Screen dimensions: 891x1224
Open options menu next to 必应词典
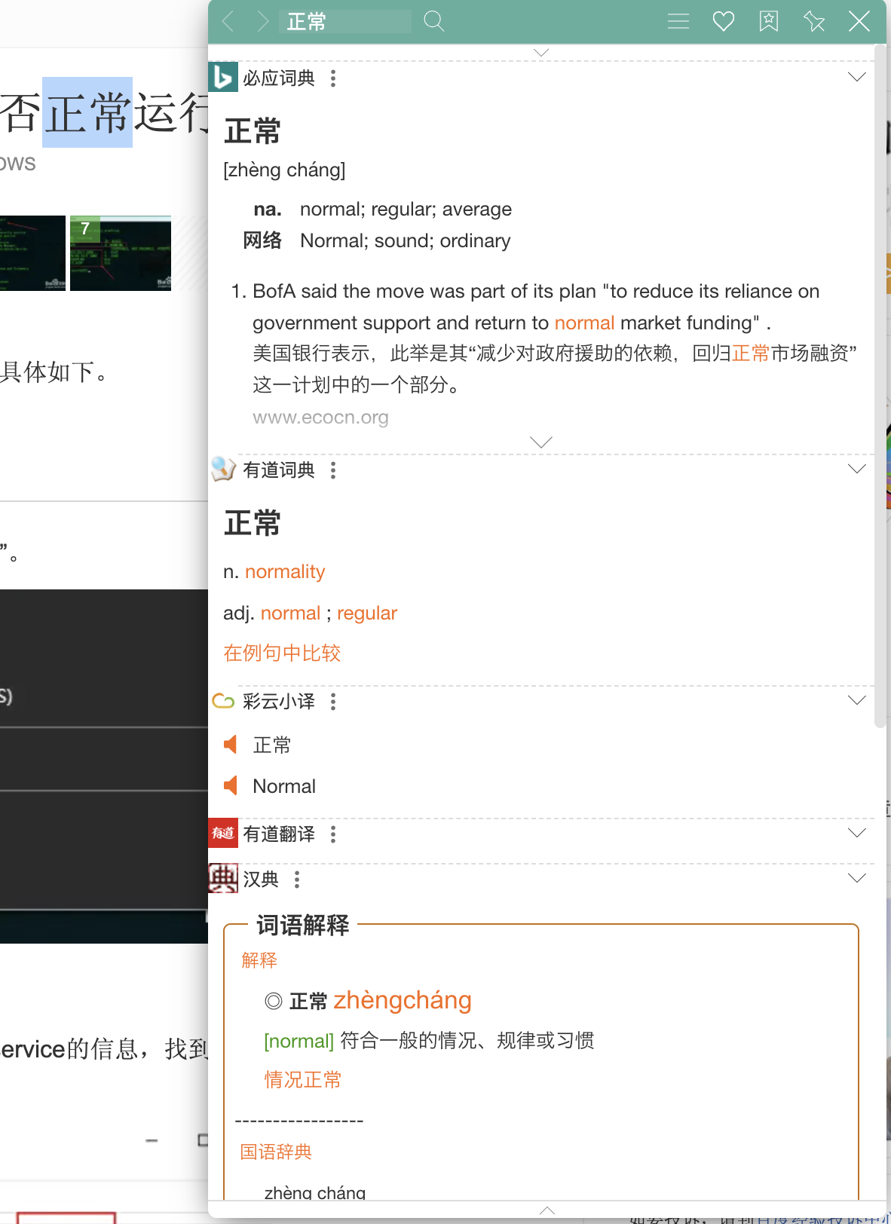point(333,78)
